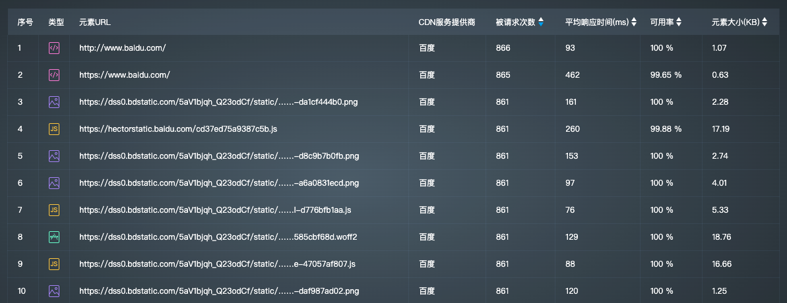Select the element size value 16.66

pos(721,264)
